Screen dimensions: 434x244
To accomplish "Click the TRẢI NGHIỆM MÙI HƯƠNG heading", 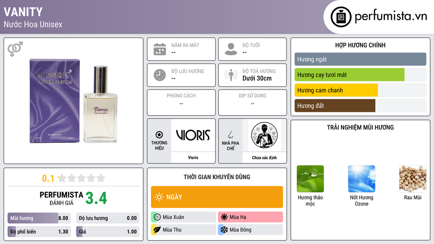I will pyautogui.click(x=360, y=127).
